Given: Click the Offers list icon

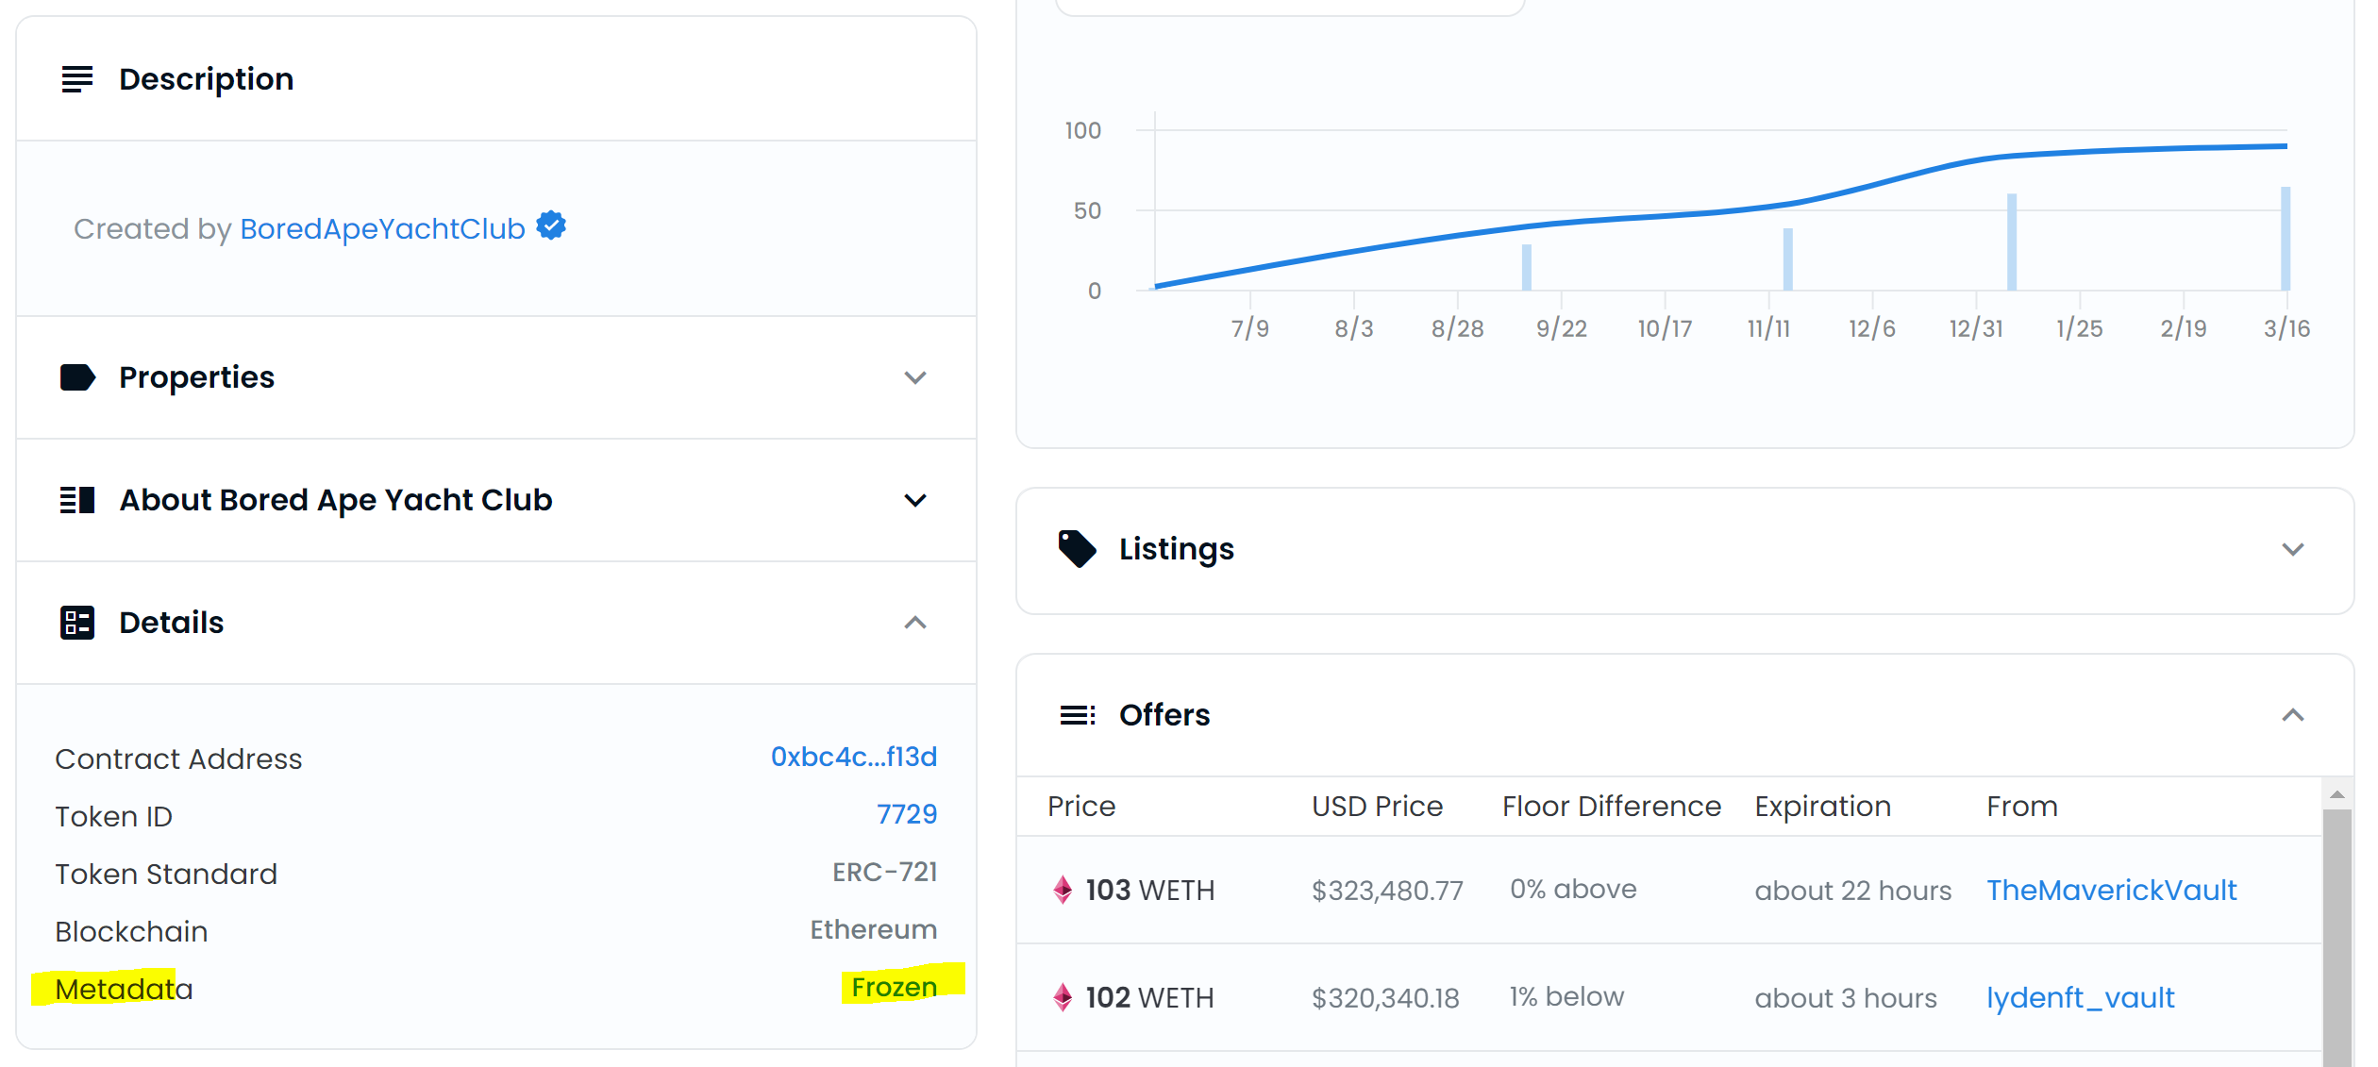Looking at the screenshot, I should pos(1077,715).
